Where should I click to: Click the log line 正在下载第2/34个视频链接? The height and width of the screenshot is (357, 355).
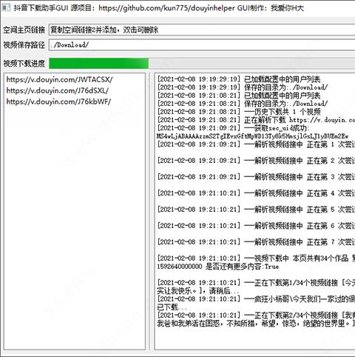256,316
